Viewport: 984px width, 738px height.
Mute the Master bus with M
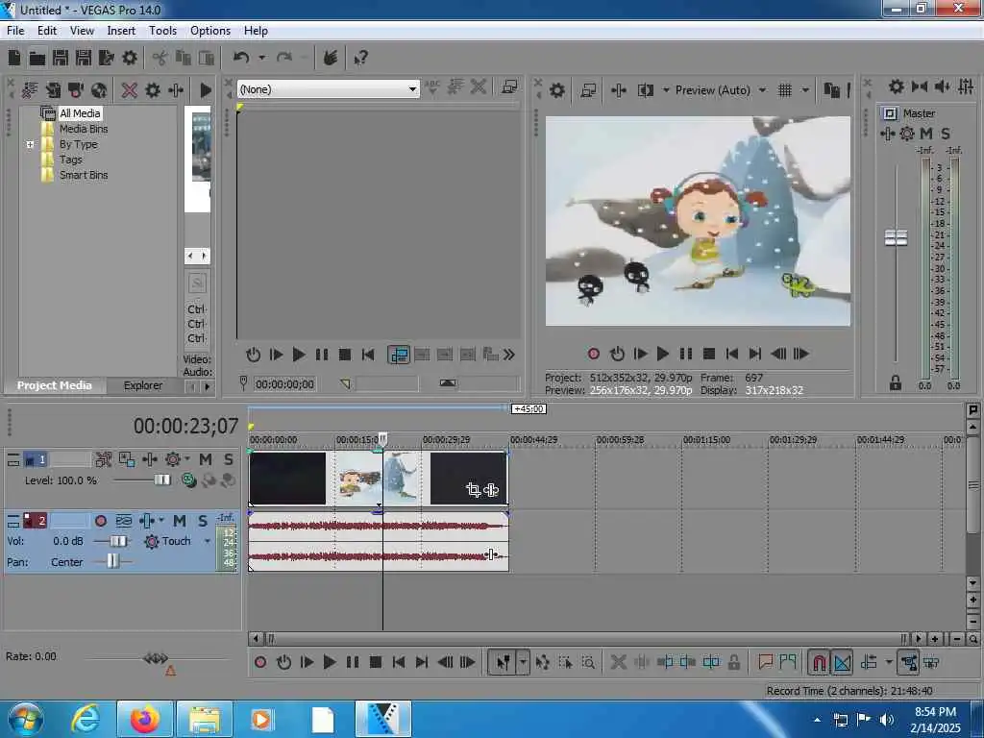tap(926, 134)
